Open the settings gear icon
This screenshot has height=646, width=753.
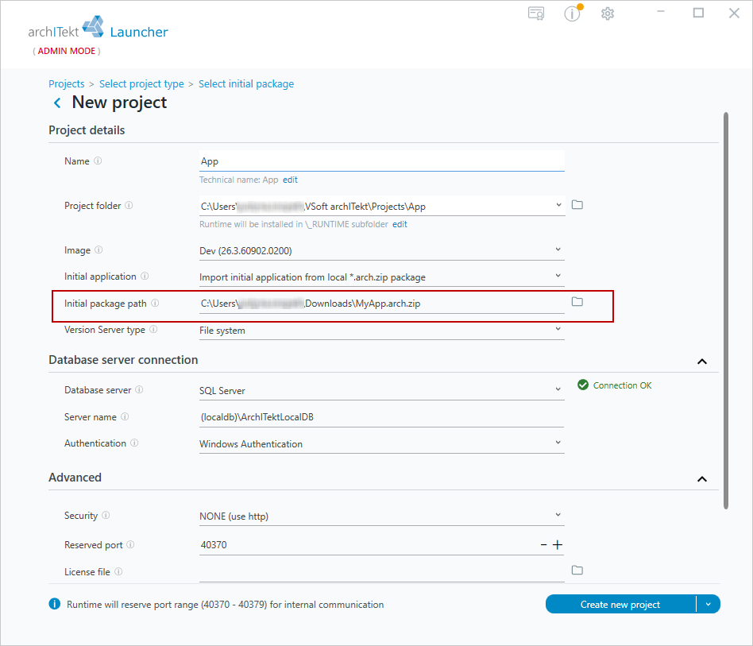point(608,14)
